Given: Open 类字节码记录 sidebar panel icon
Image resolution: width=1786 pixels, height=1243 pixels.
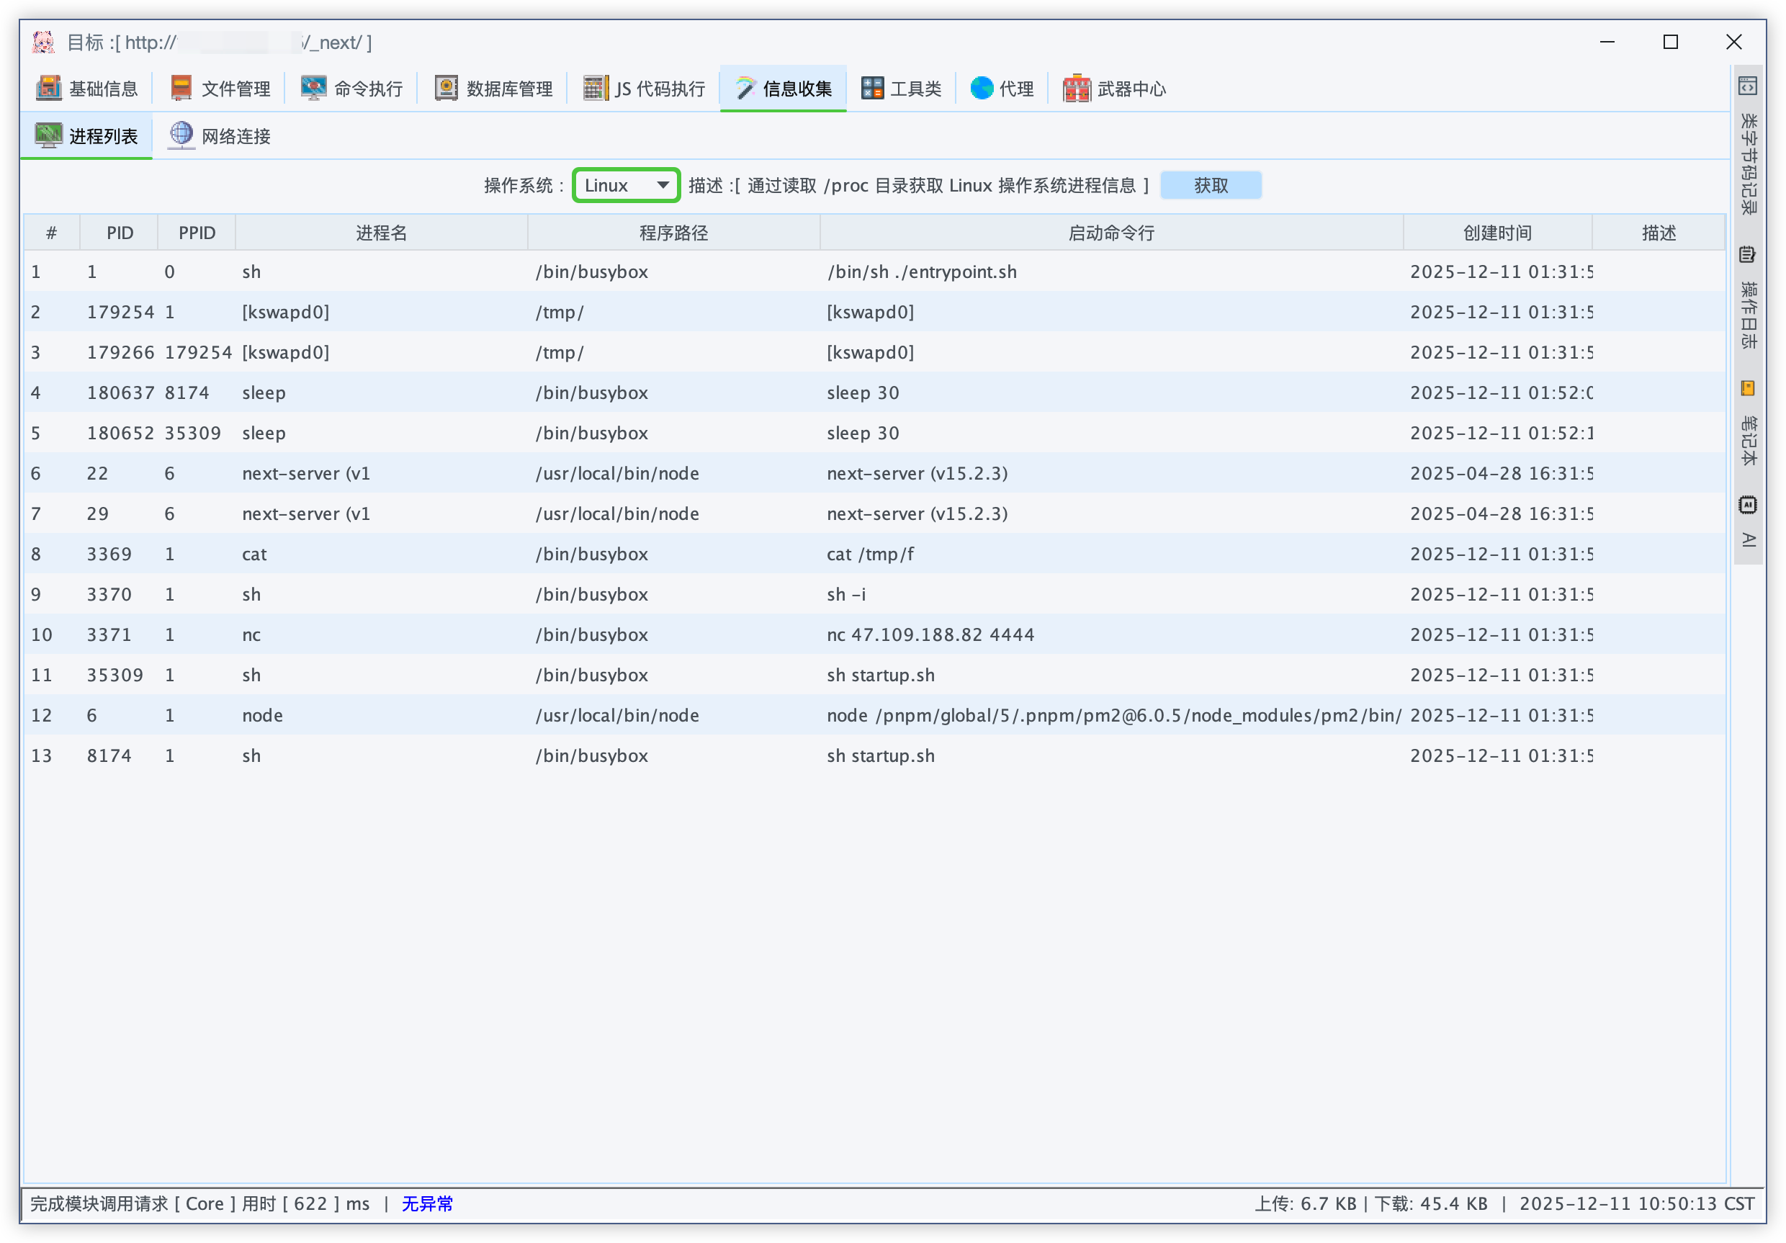Looking at the screenshot, I should (x=1747, y=86).
